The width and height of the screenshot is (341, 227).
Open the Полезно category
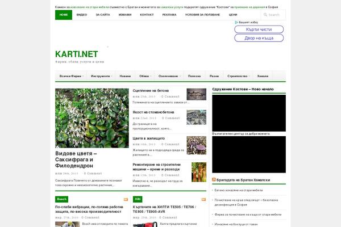coord(194,76)
